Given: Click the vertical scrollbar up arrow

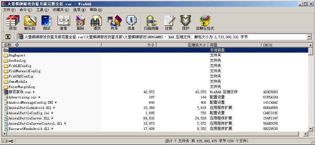Looking at the screenshot, I should [x=311, y=45].
